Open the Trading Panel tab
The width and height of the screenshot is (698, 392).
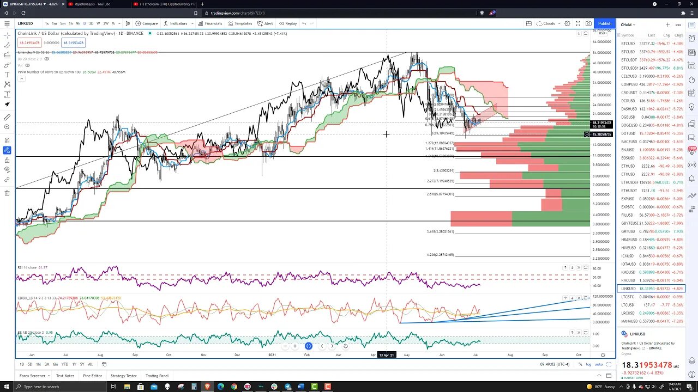click(x=157, y=376)
